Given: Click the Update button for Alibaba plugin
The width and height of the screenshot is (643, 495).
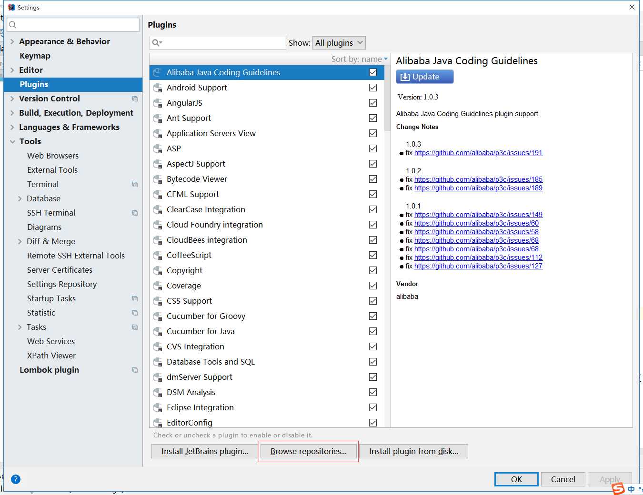Looking at the screenshot, I should pyautogui.click(x=425, y=77).
